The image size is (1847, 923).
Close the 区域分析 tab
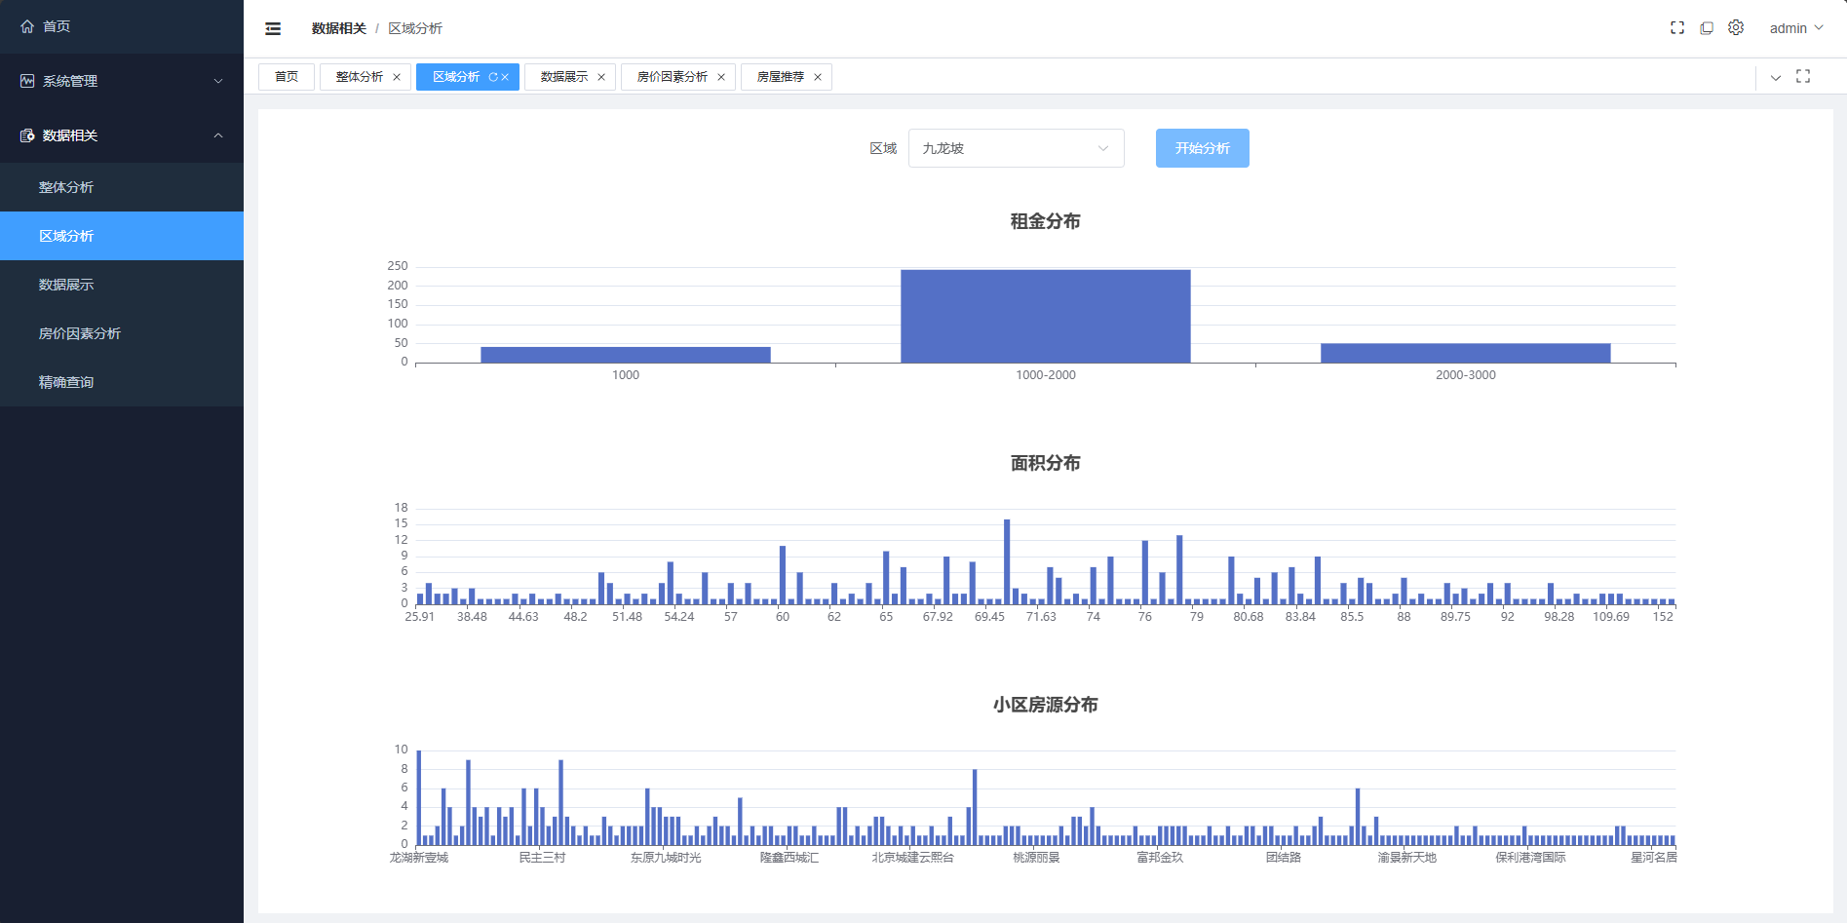[x=505, y=77]
